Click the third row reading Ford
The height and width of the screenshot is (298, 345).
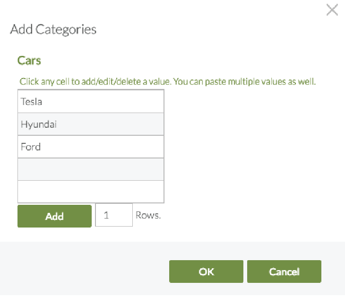pos(91,147)
